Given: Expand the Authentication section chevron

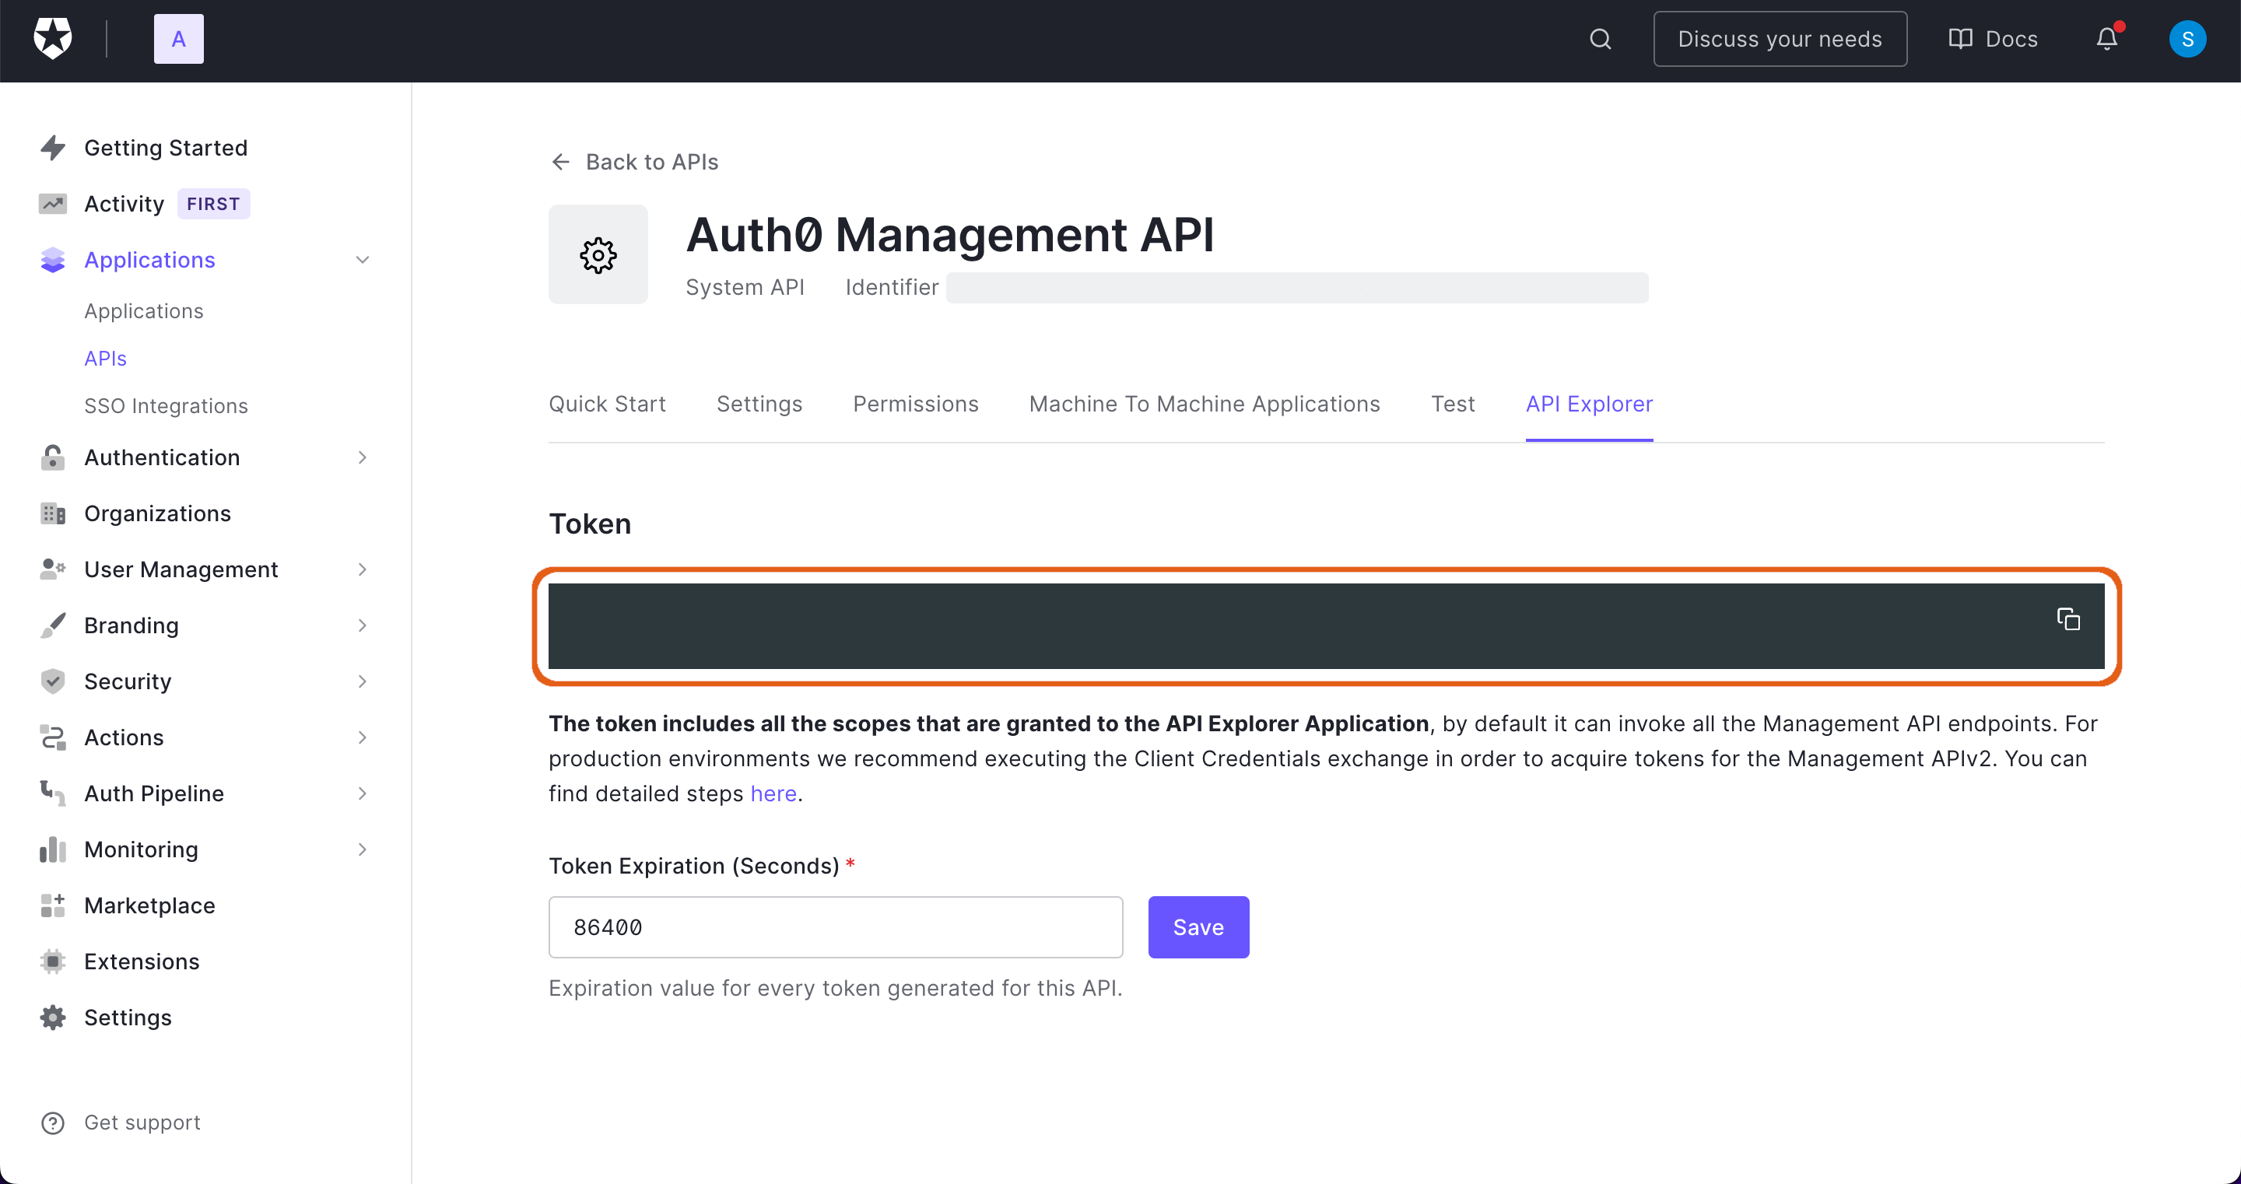Looking at the screenshot, I should tap(363, 457).
